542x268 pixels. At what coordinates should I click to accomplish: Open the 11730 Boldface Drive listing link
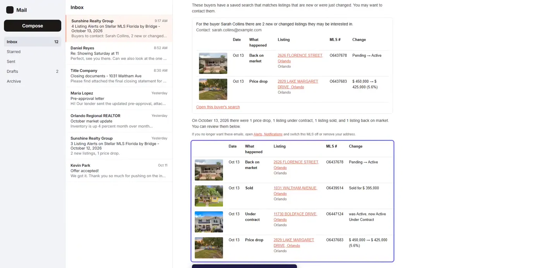click(x=295, y=217)
